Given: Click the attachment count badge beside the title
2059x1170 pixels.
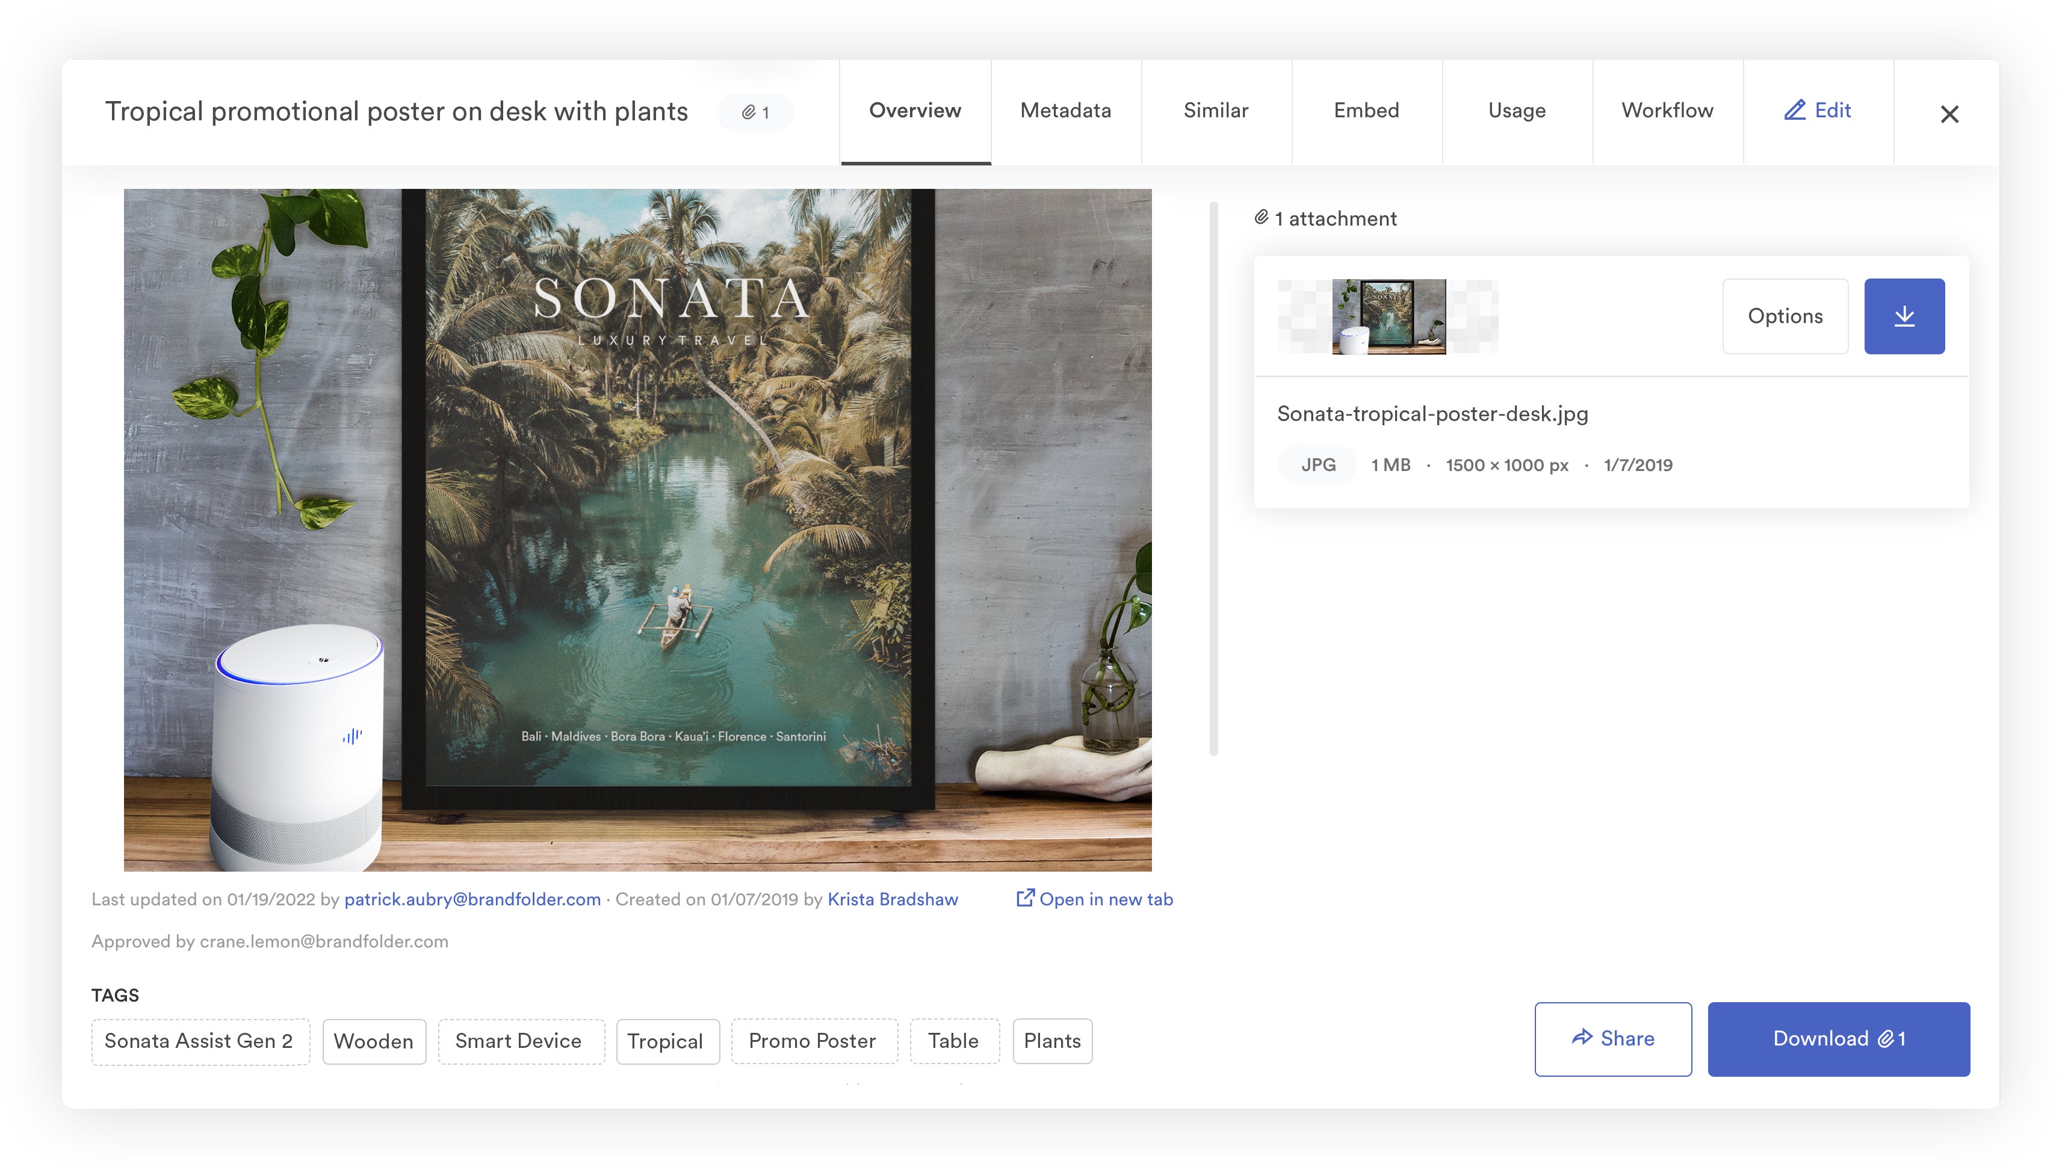Looking at the screenshot, I should click(755, 112).
